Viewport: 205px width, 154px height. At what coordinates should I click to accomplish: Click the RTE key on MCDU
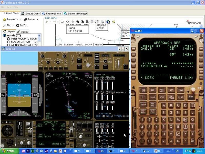tap(152, 90)
